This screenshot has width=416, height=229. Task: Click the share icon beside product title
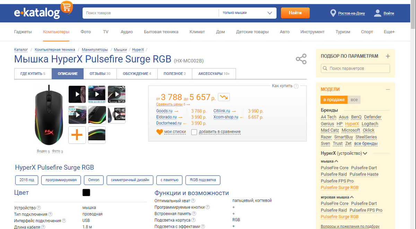point(301,59)
